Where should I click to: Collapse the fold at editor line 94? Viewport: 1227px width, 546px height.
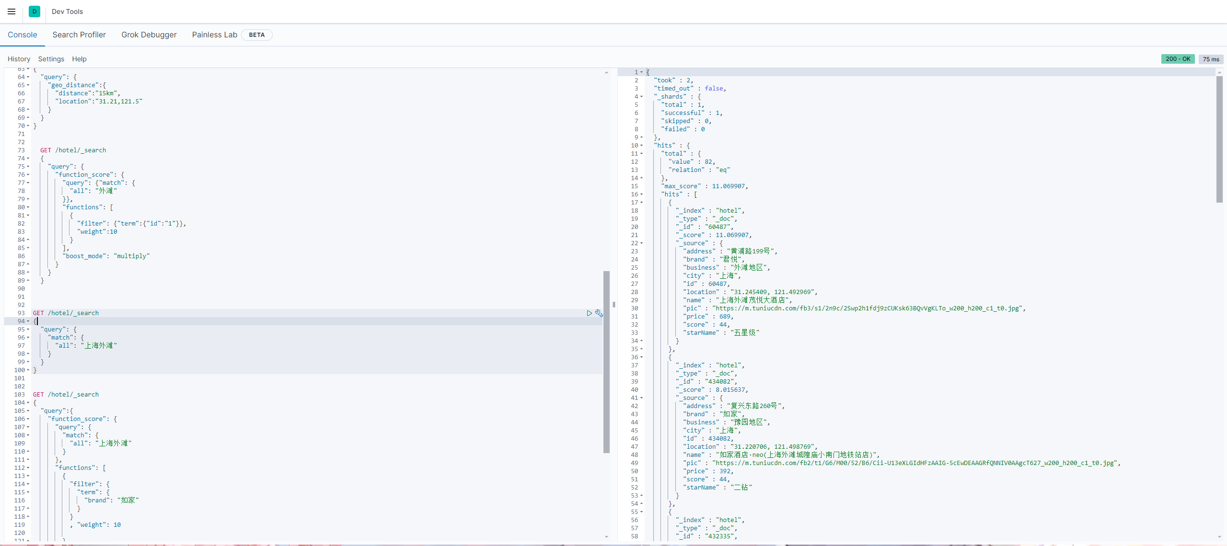tap(28, 321)
